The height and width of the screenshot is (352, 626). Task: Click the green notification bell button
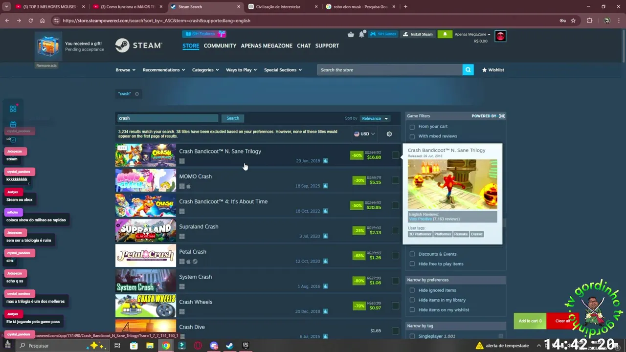[445, 34]
